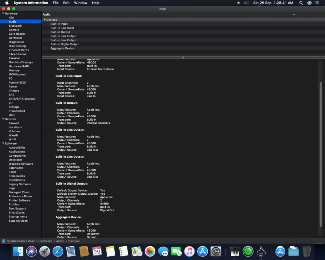This screenshot has height=260, width=325.
Task: Select Built-in Digital Output device row
Action: (x=183, y=44)
